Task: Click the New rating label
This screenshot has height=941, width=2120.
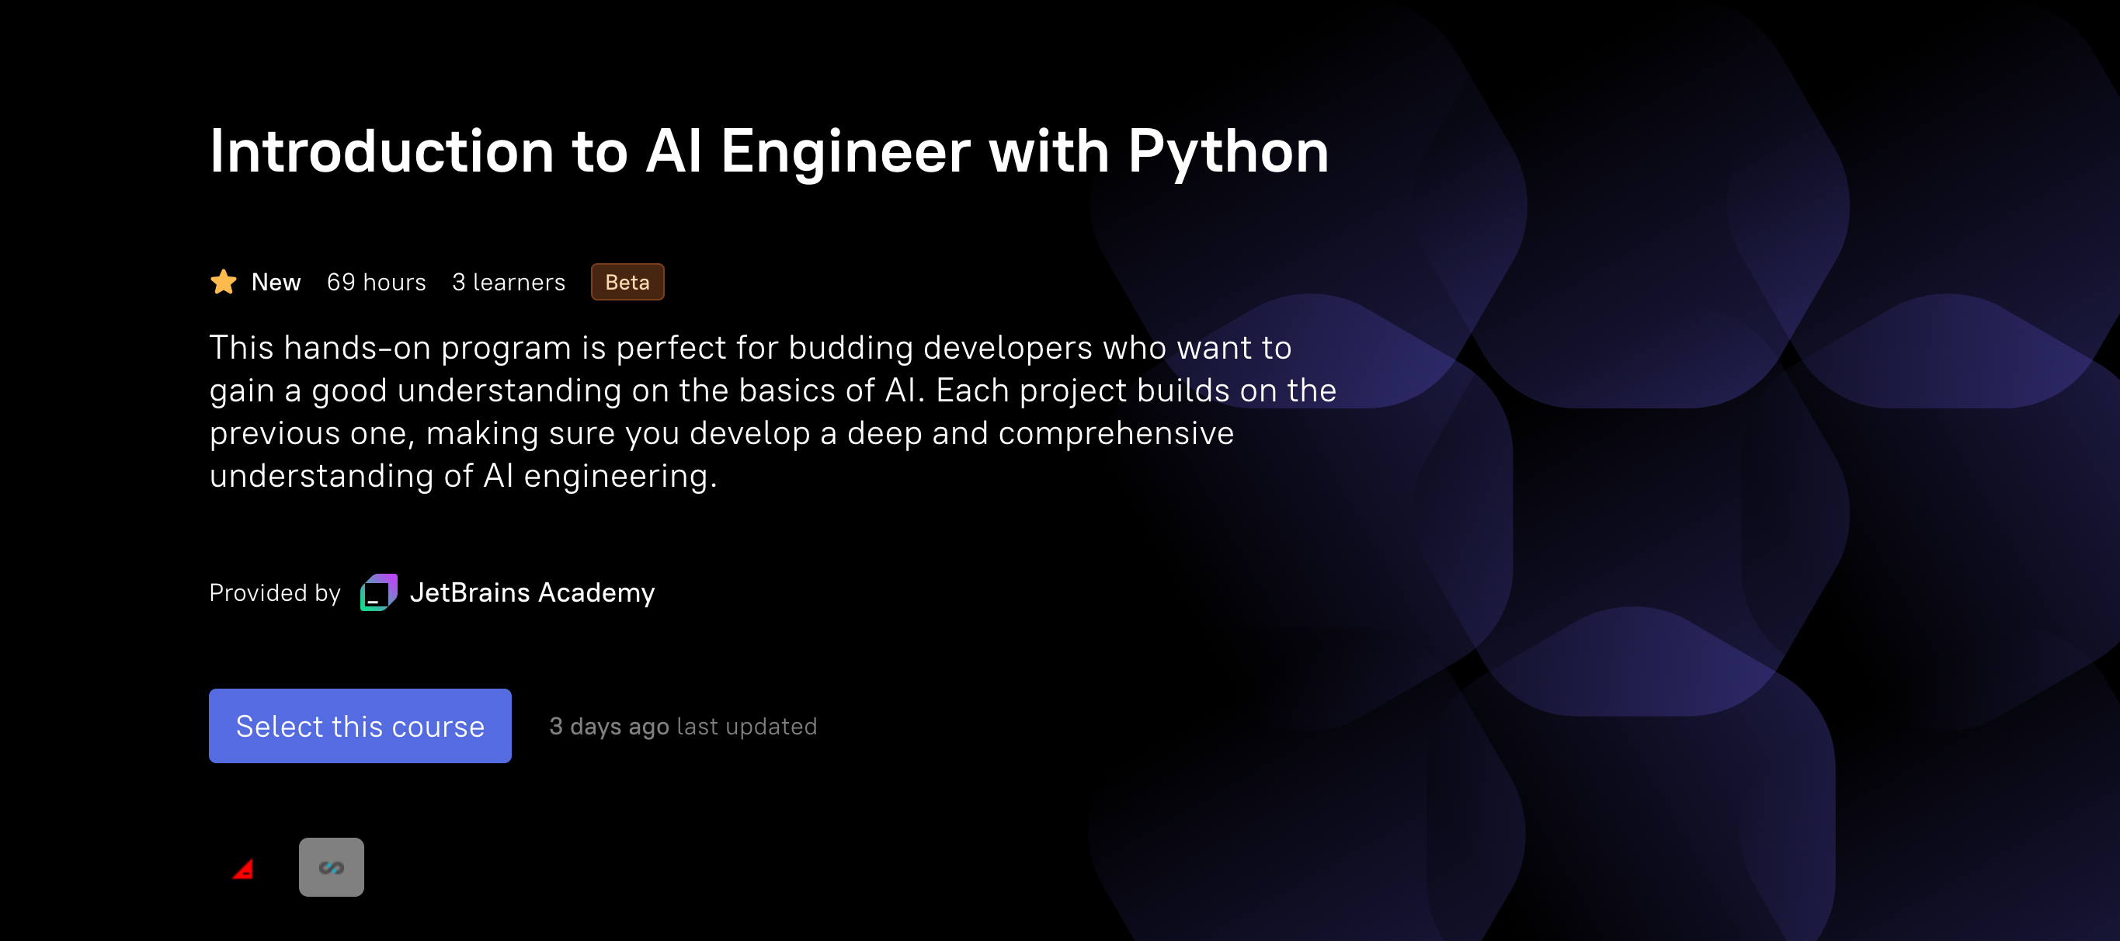Action: point(276,282)
